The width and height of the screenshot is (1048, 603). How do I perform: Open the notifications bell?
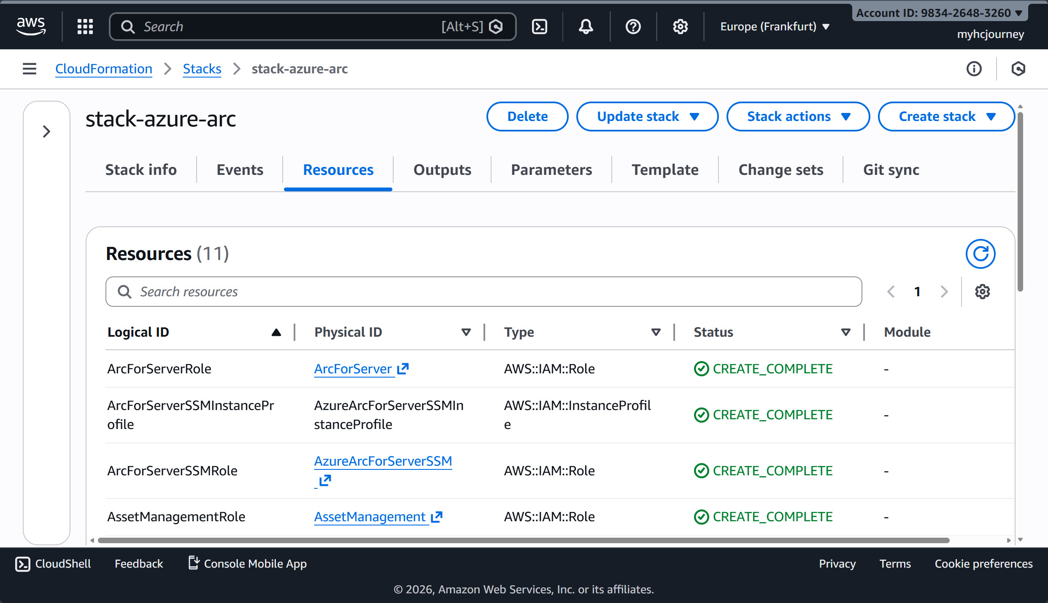(x=586, y=27)
